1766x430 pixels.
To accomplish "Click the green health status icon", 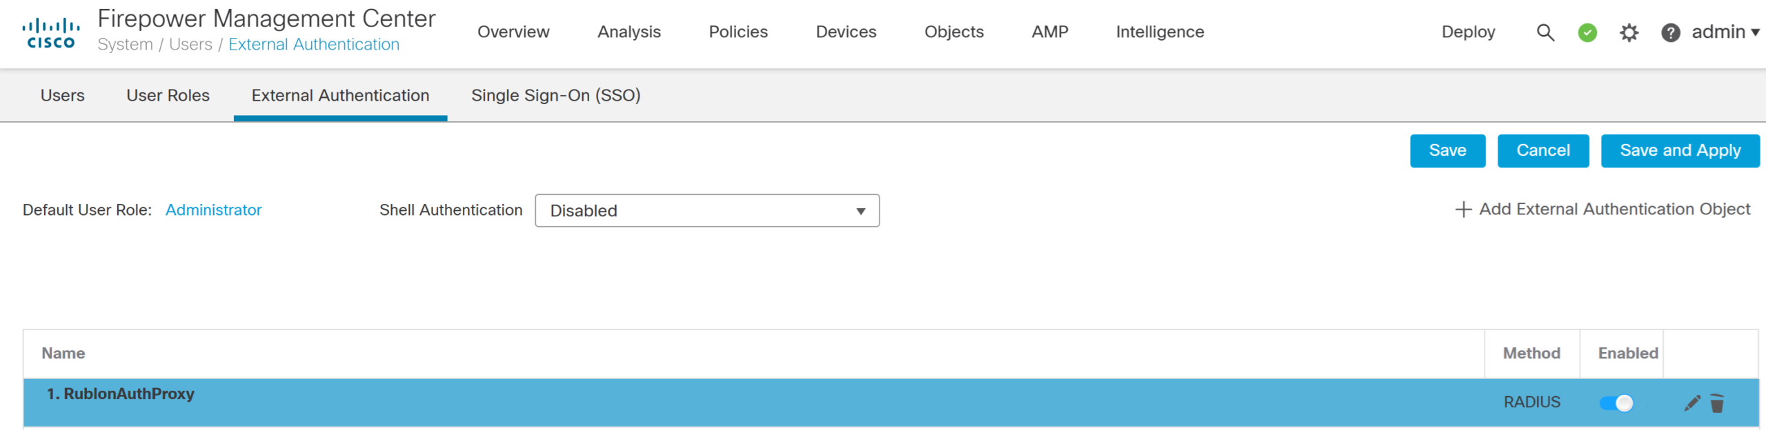I will click(1587, 32).
